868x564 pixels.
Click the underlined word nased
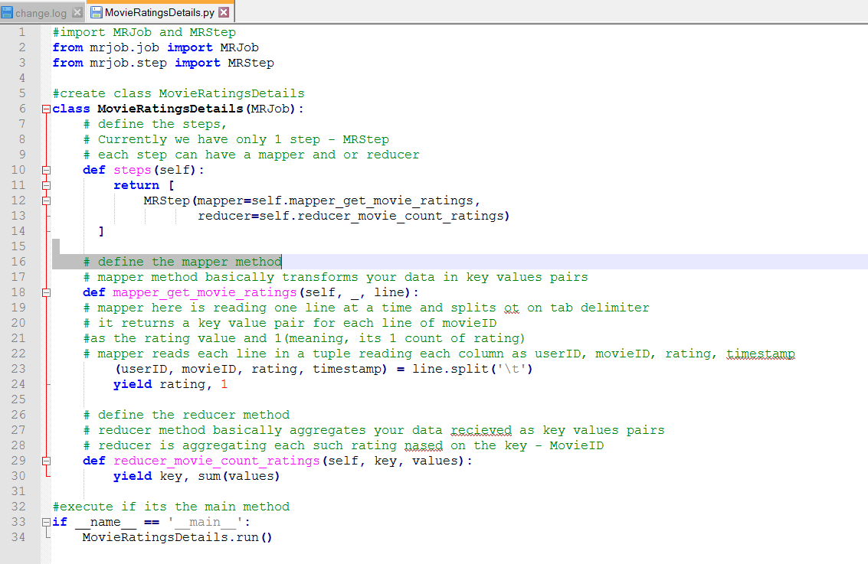pyautogui.click(x=424, y=445)
